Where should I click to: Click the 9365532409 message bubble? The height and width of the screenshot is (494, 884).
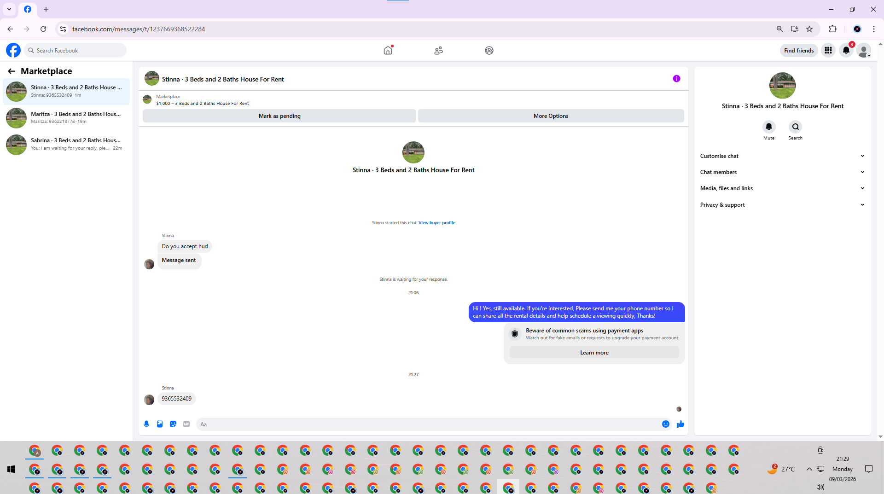coord(177,399)
